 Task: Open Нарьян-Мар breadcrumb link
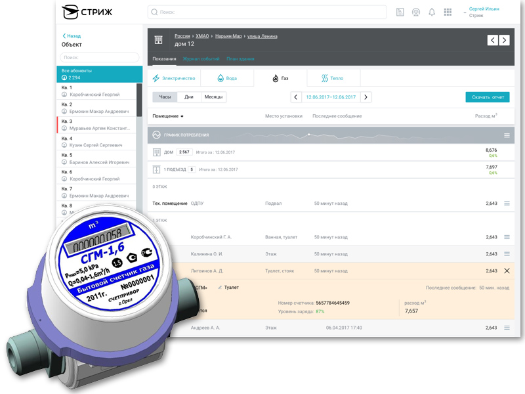coord(228,36)
